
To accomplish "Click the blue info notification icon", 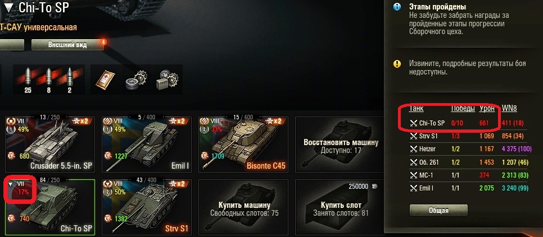I will pyautogui.click(x=397, y=7).
